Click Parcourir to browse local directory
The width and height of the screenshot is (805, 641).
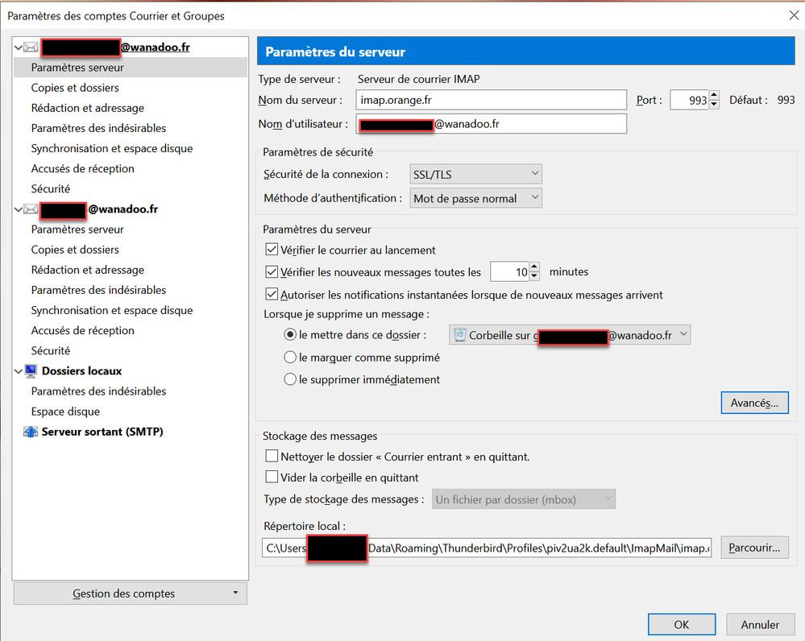click(x=754, y=548)
